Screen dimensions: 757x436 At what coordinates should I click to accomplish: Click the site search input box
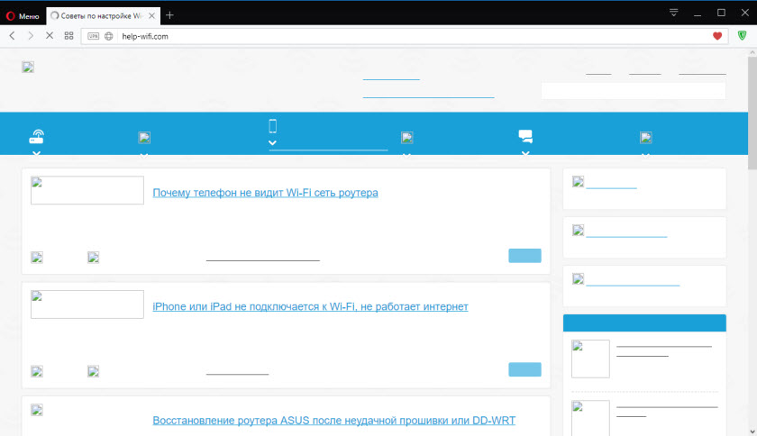click(x=634, y=91)
